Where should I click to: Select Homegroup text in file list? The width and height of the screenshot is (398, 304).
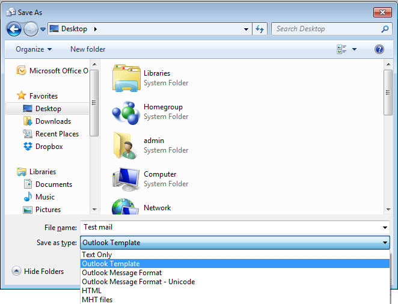click(x=163, y=107)
